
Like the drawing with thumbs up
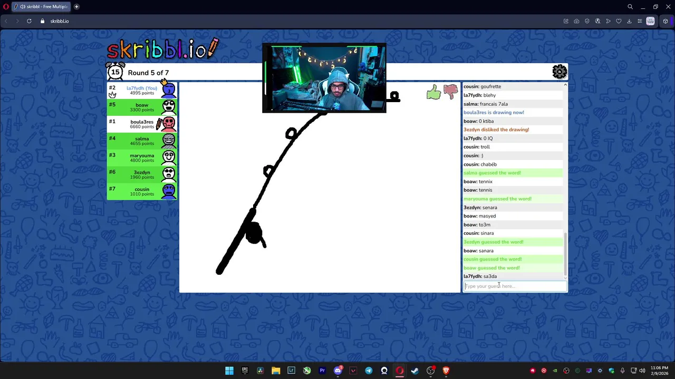click(433, 92)
